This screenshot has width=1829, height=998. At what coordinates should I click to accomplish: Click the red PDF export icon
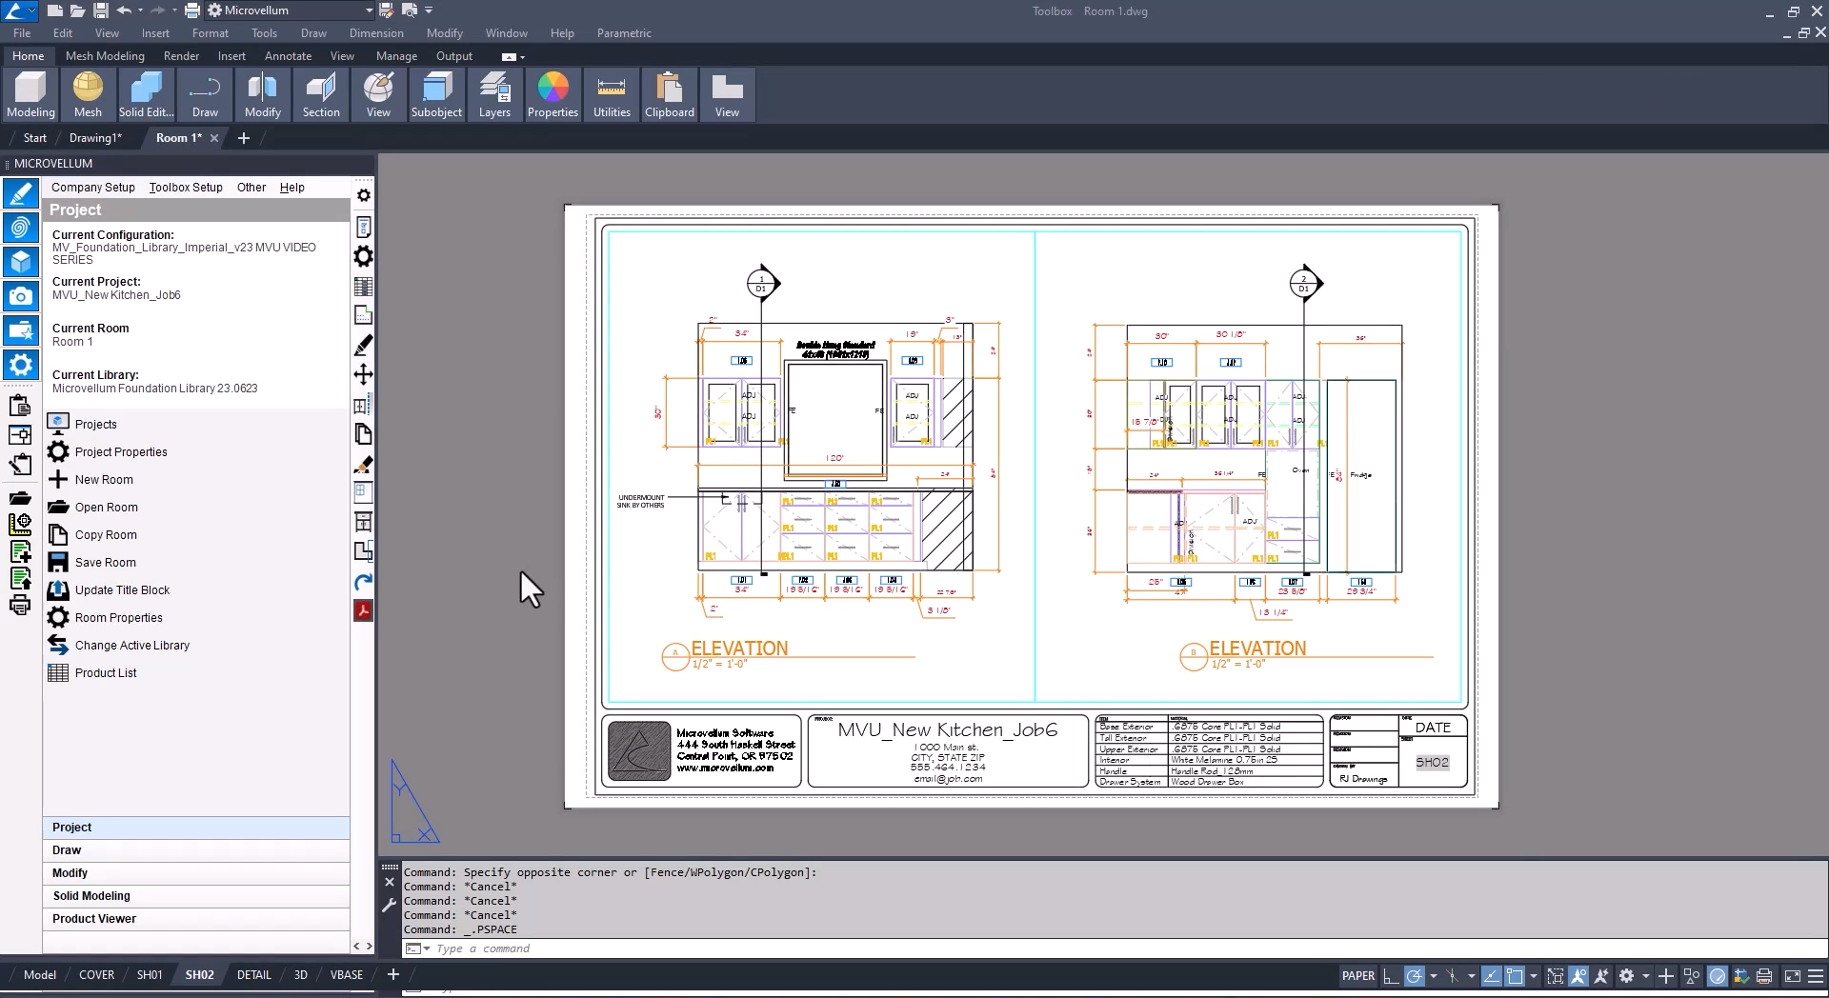click(363, 611)
